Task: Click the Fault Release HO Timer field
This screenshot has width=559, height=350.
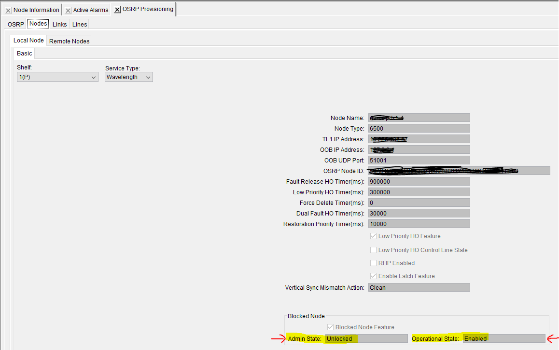Action: [419, 182]
